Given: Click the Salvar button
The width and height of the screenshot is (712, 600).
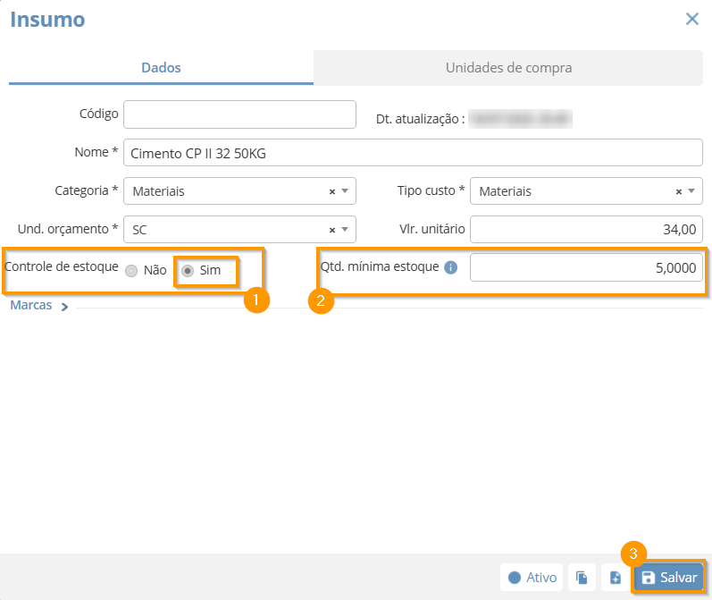Looking at the screenshot, I should tap(669, 578).
